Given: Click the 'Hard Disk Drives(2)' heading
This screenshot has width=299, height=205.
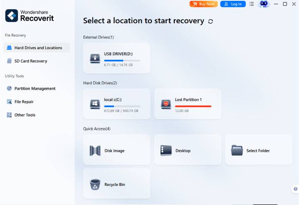Looking at the screenshot, I should pos(100,83).
